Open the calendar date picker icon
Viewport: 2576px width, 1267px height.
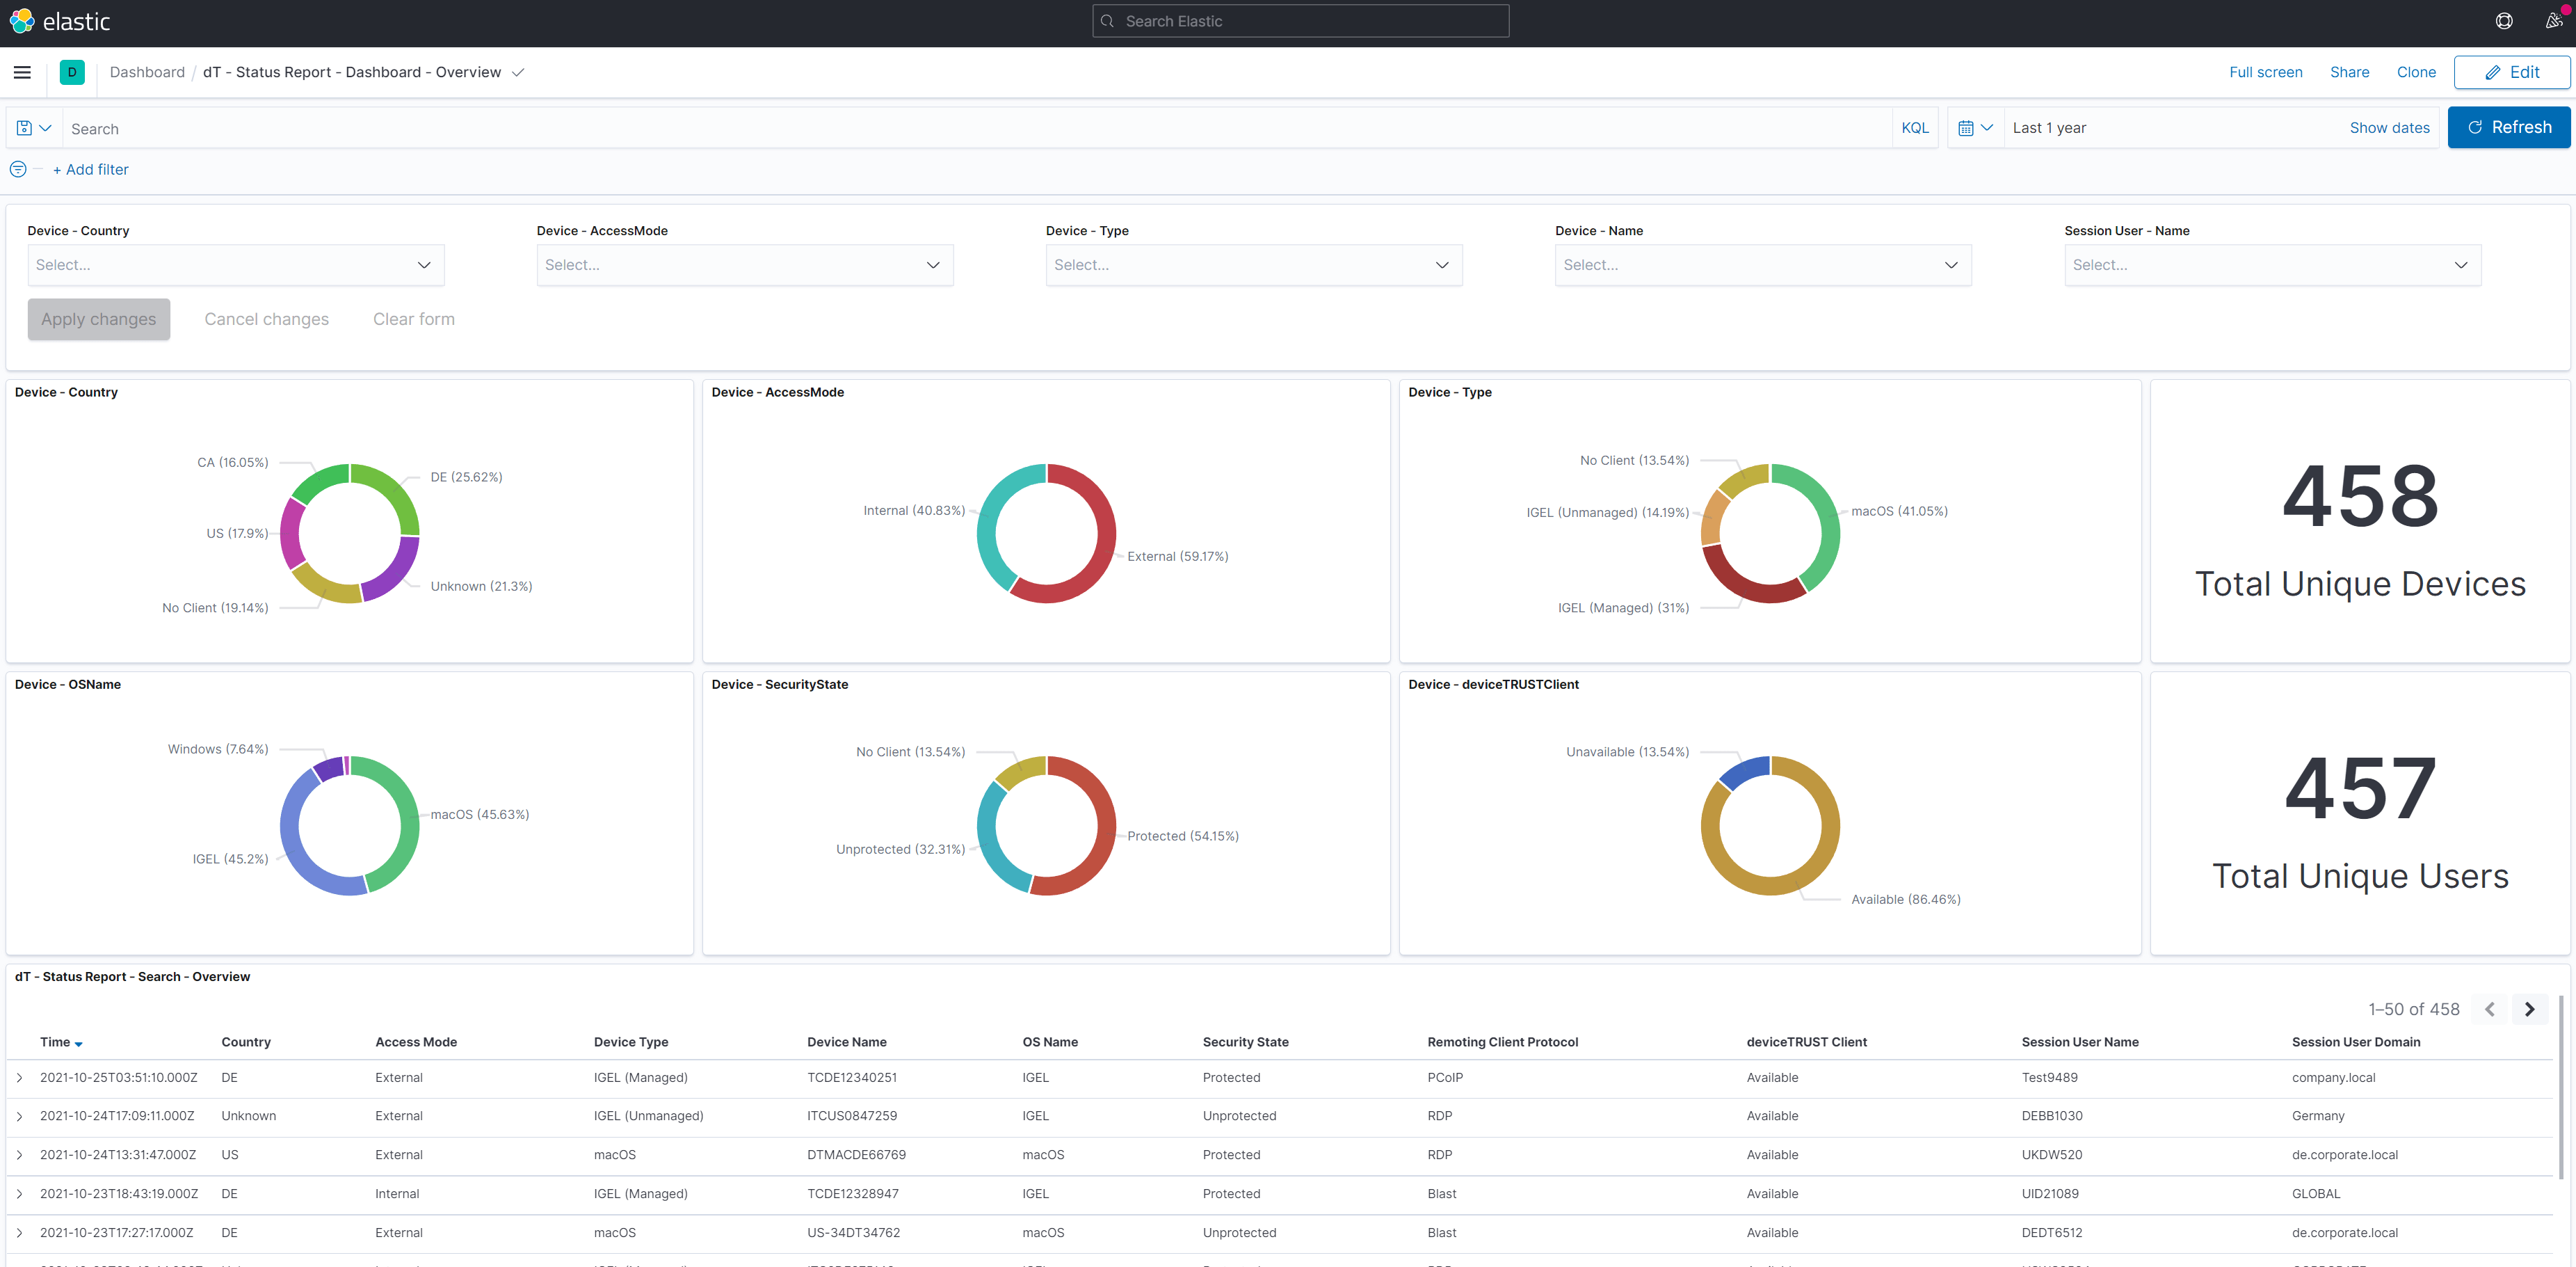[1975, 127]
